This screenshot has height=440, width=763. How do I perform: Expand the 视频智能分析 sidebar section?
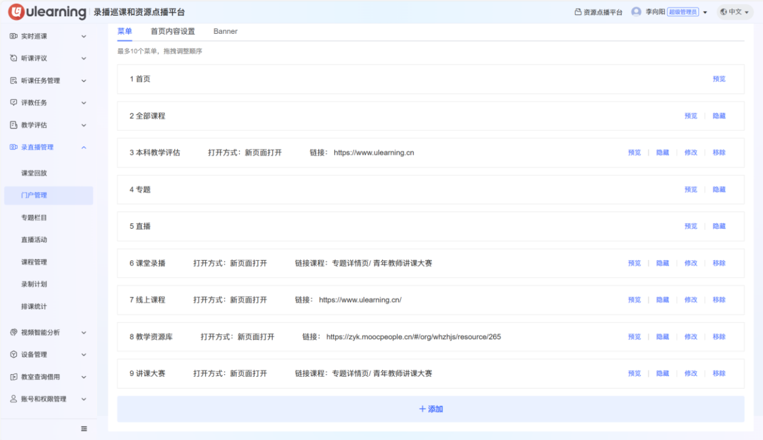[x=84, y=333]
